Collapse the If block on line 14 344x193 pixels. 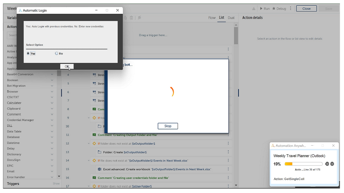89,161
